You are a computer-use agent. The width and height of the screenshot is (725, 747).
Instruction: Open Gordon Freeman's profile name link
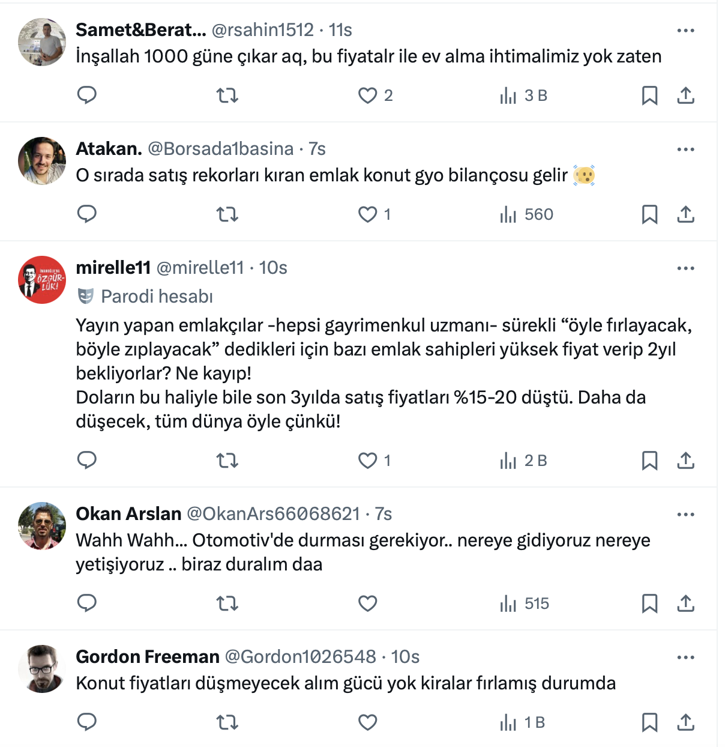click(x=148, y=657)
